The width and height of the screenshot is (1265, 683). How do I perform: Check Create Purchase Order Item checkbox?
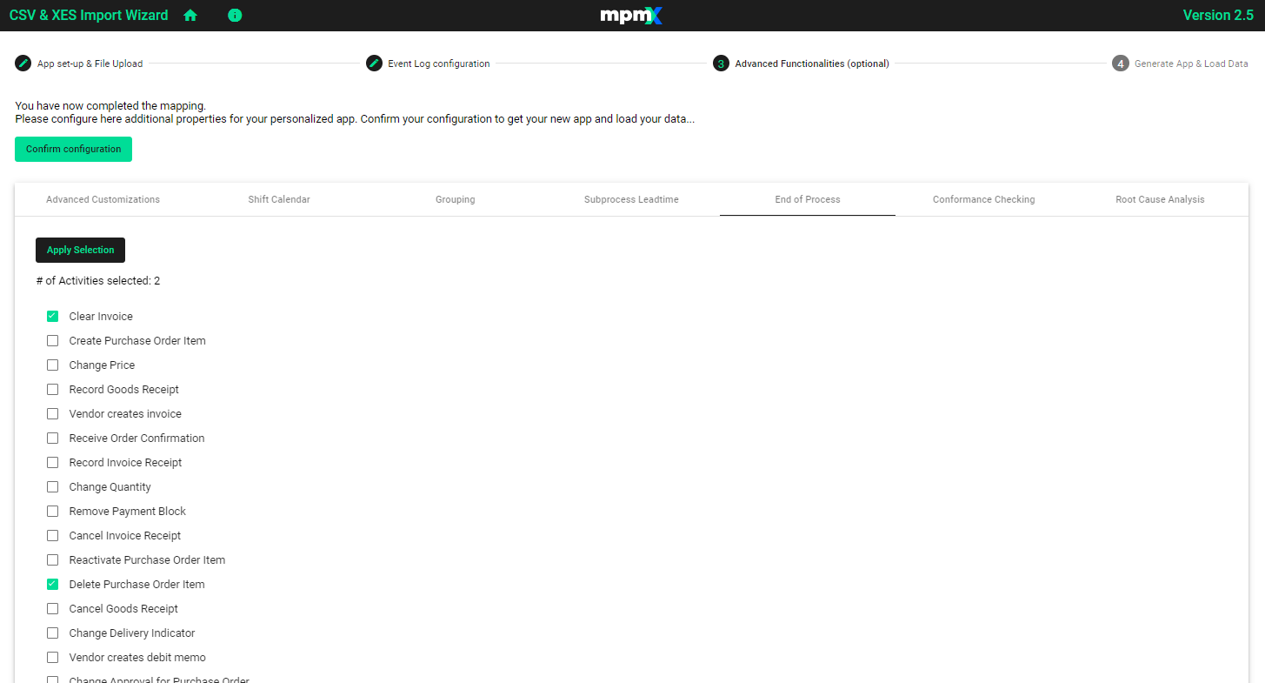pyautogui.click(x=52, y=340)
